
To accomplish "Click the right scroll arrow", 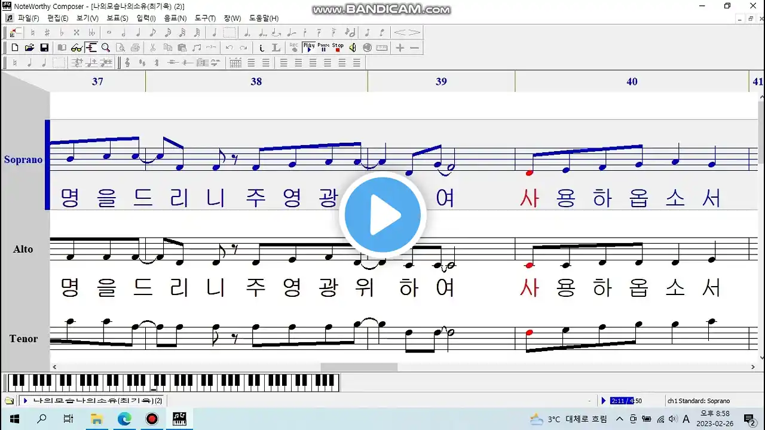I will coord(752,367).
